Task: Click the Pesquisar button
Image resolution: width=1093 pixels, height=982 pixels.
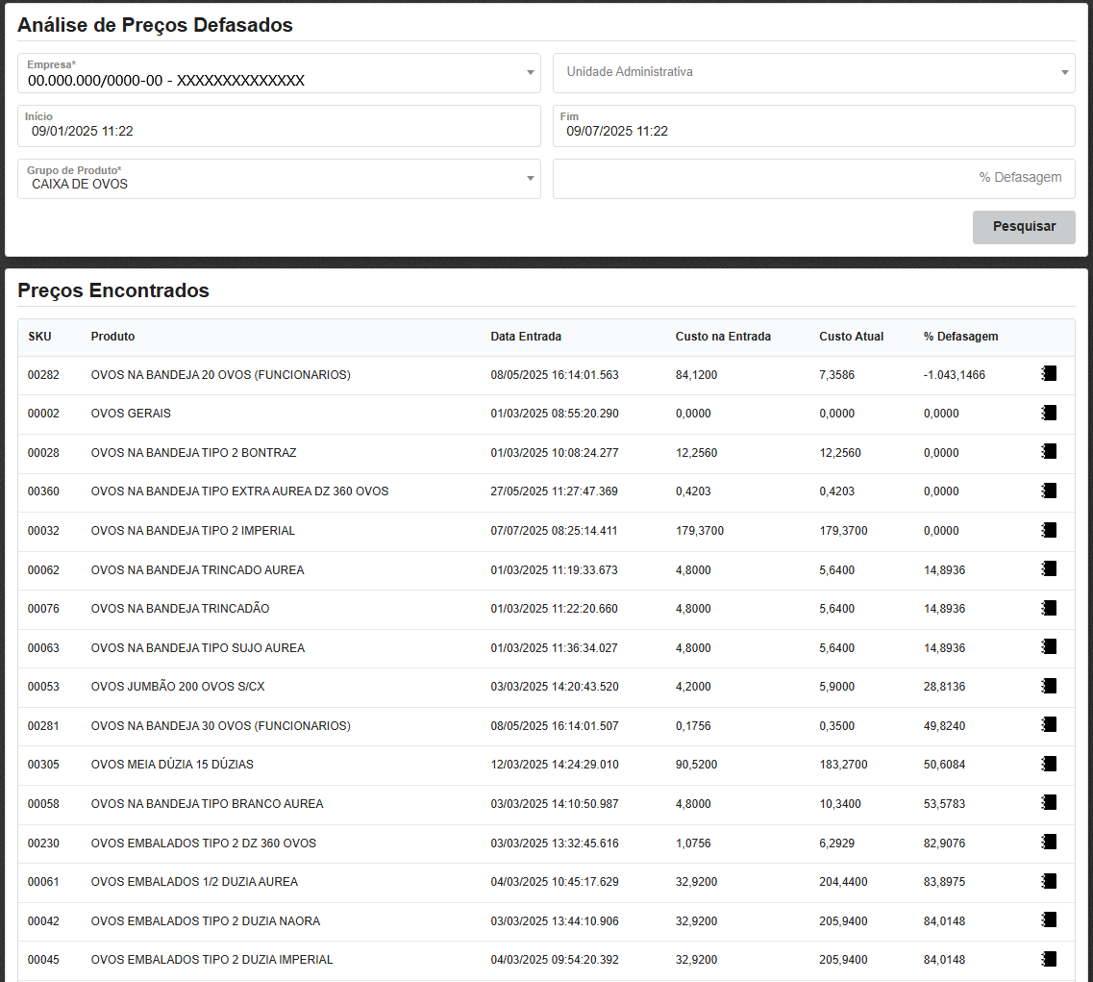Action: point(1023,227)
